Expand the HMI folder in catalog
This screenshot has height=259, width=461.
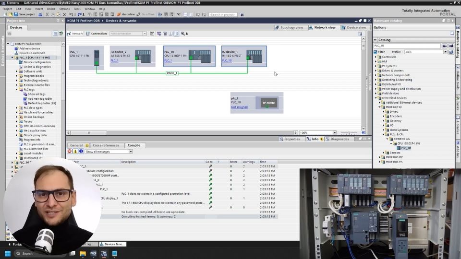click(376, 61)
